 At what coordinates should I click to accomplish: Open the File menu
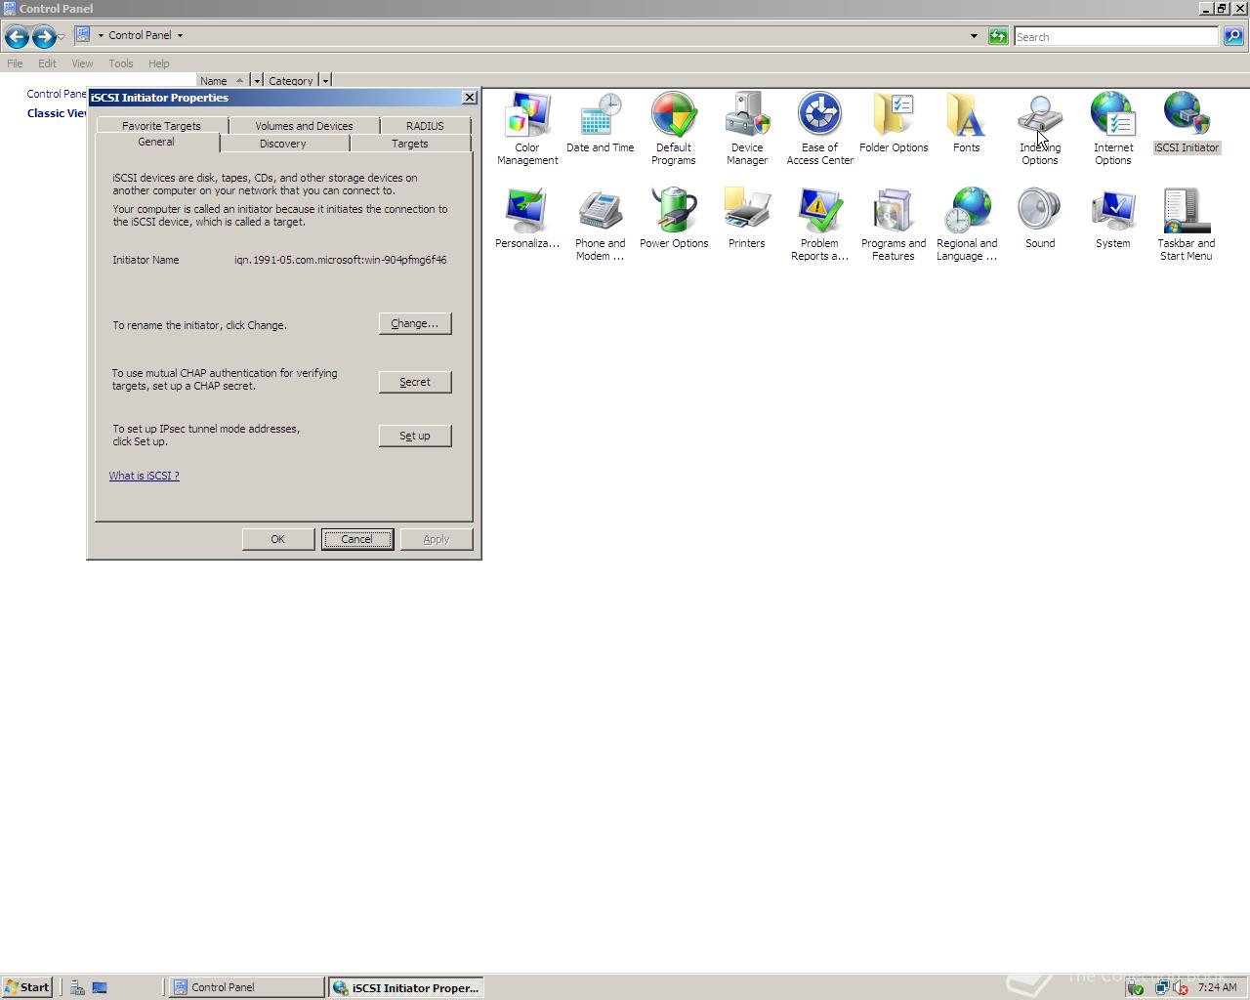click(15, 63)
